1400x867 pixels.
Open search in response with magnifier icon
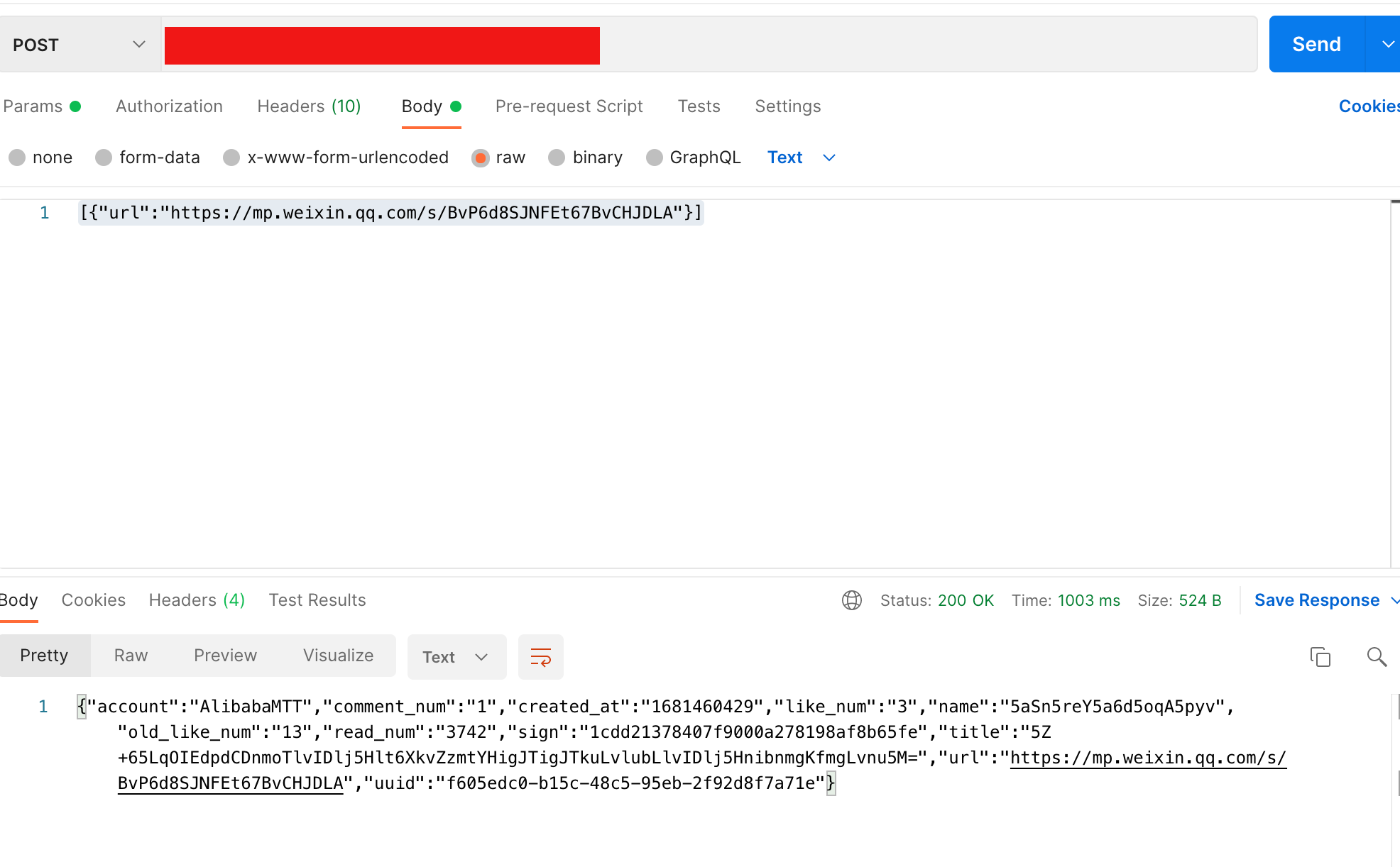coord(1377,657)
